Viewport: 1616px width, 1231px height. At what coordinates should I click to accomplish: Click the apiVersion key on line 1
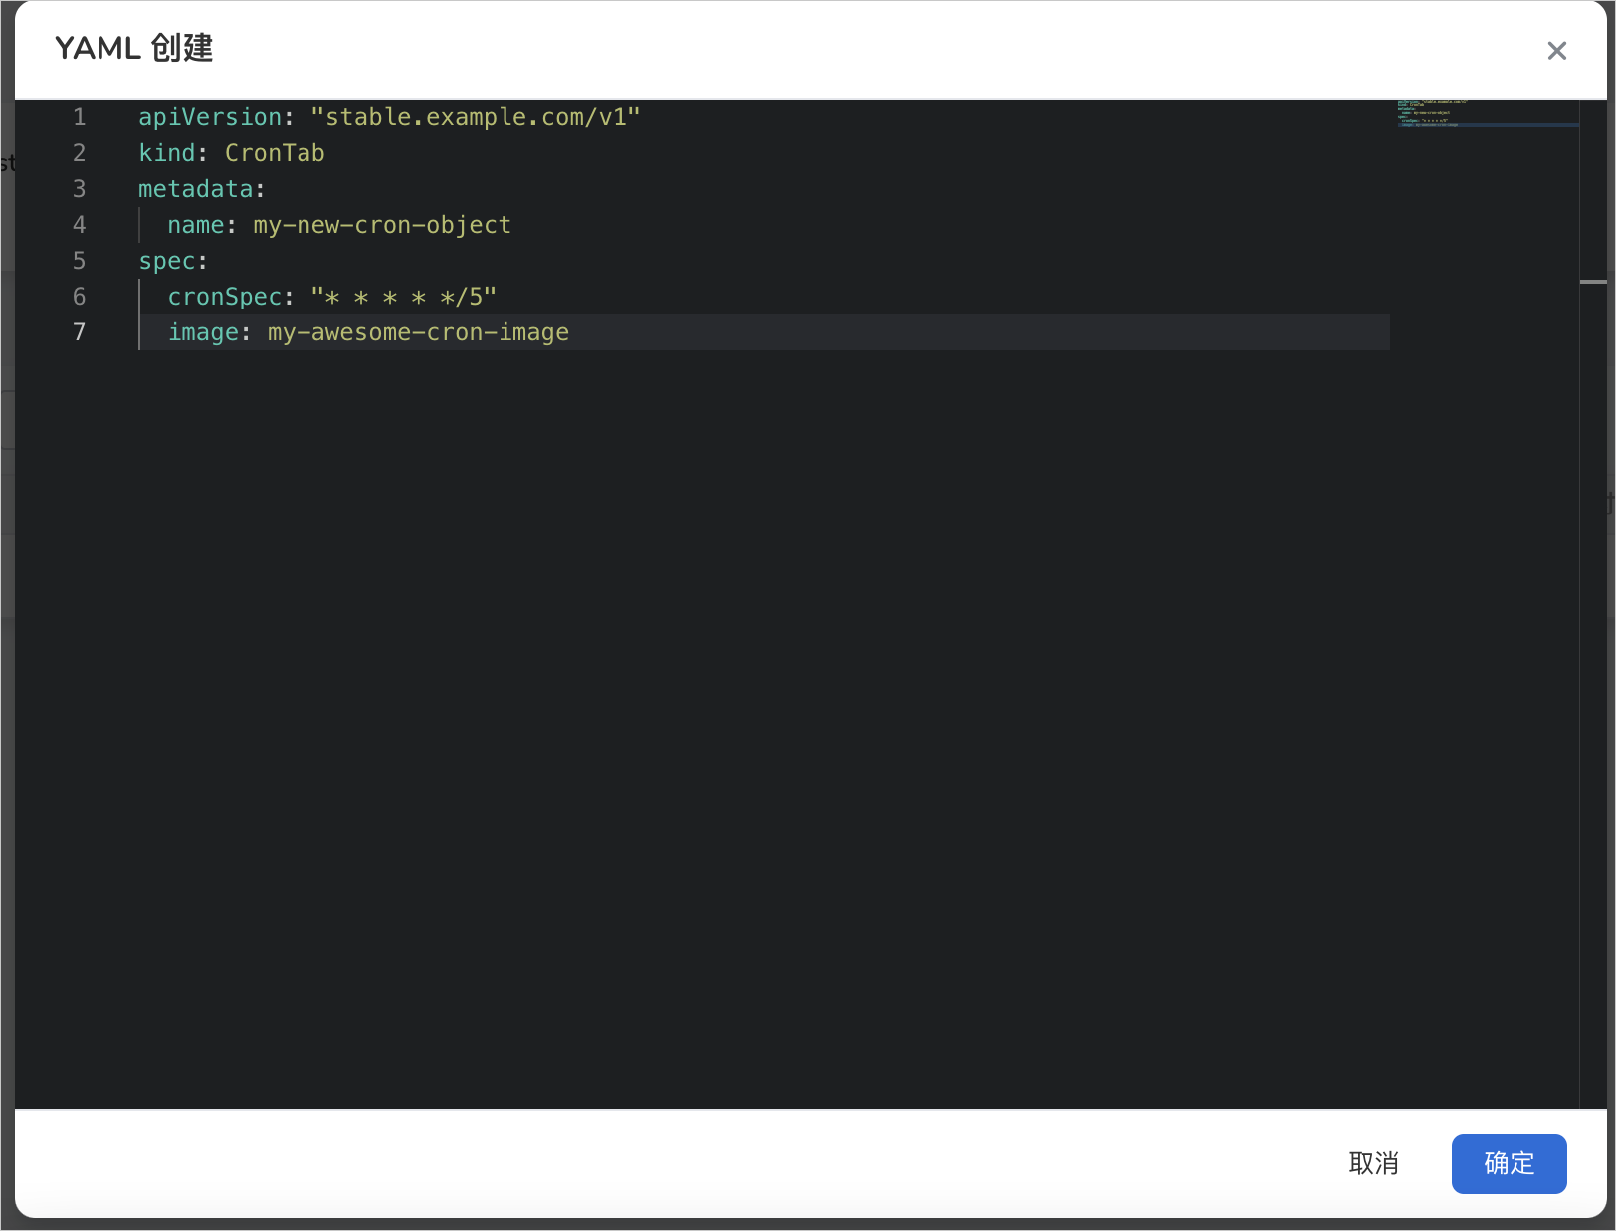click(210, 117)
